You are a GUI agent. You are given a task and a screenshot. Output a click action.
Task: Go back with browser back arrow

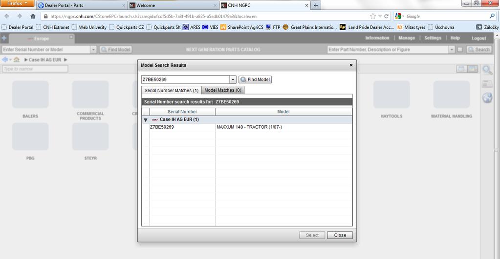[x=7, y=16]
